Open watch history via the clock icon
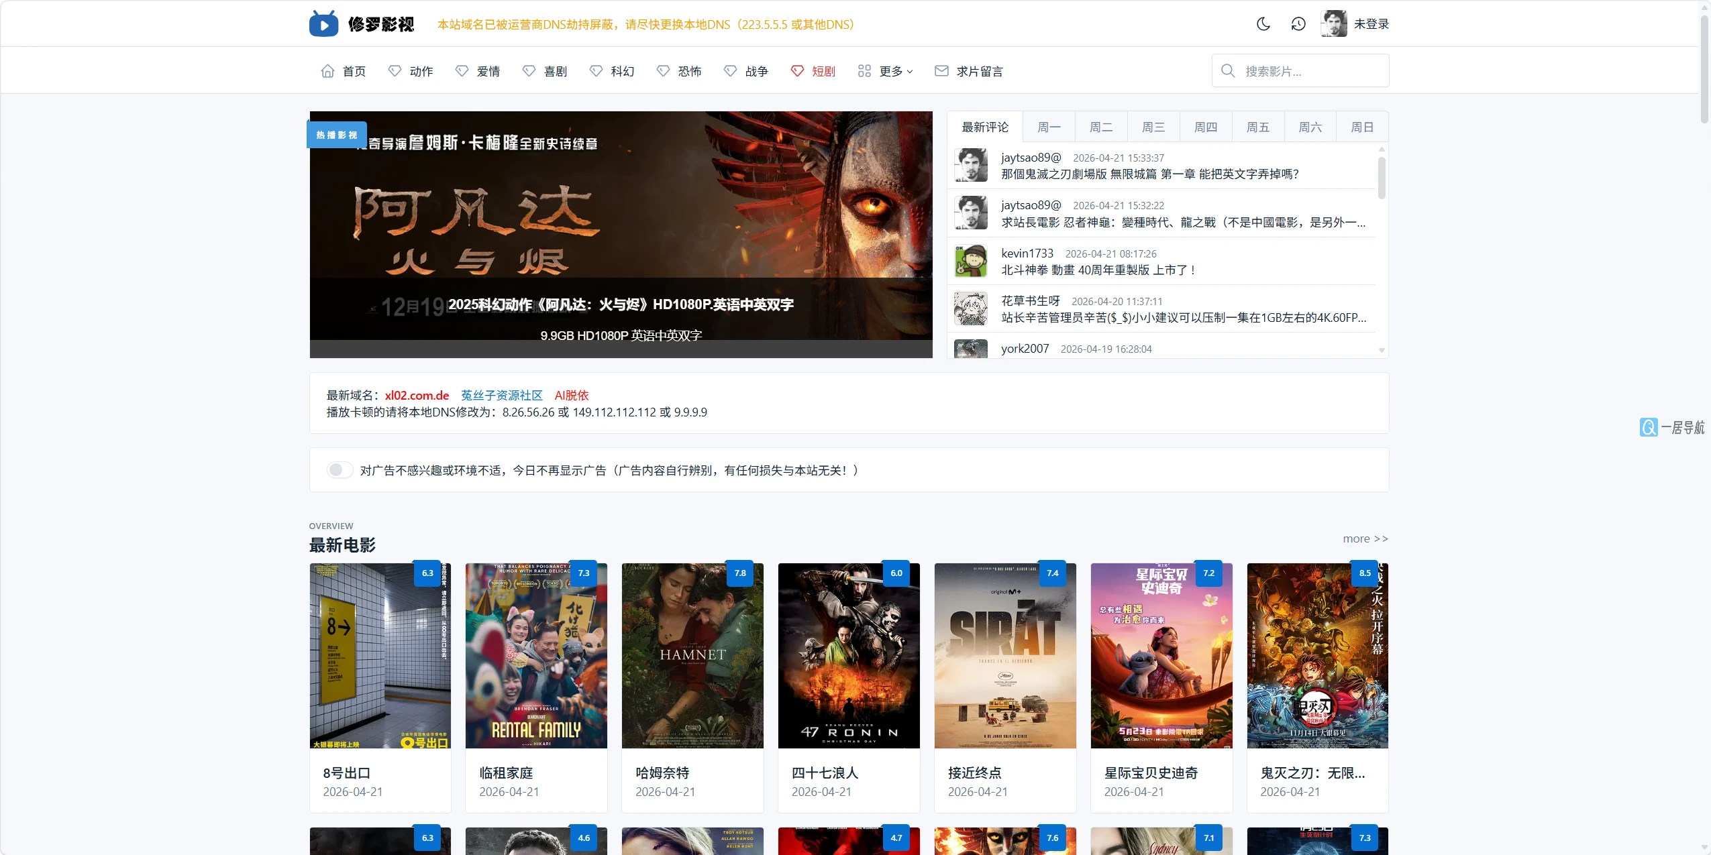 pyautogui.click(x=1298, y=23)
